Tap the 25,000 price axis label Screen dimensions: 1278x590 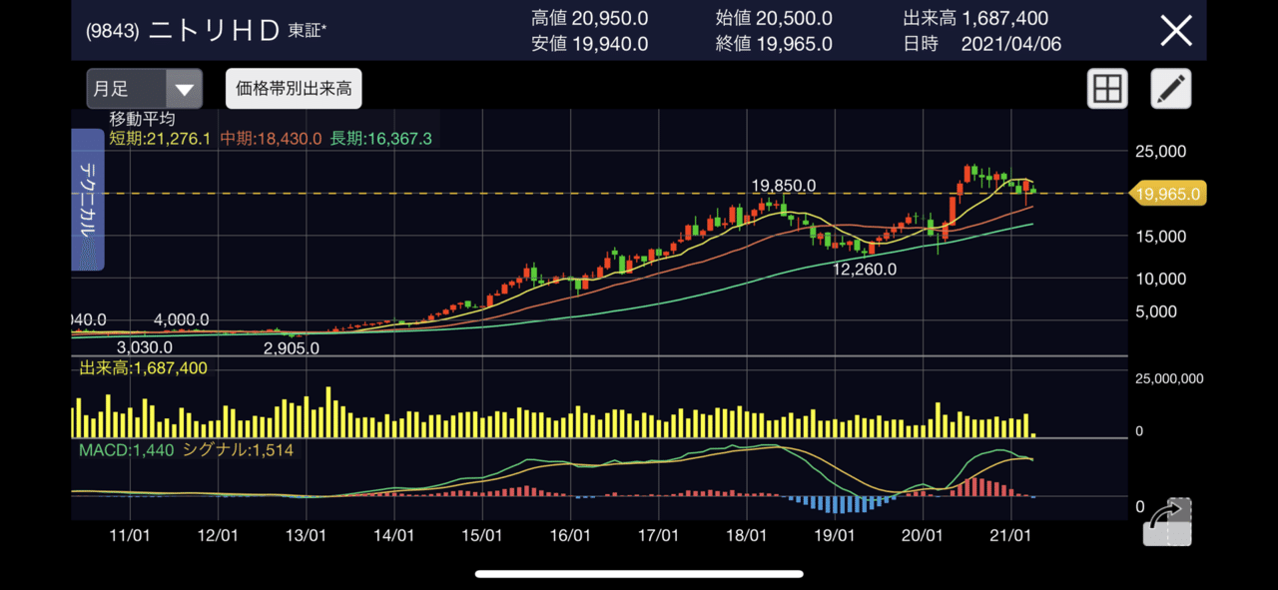point(1159,151)
